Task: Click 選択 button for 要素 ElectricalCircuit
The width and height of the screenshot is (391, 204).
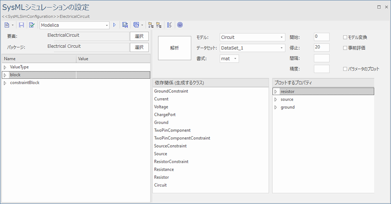Action: (139, 36)
